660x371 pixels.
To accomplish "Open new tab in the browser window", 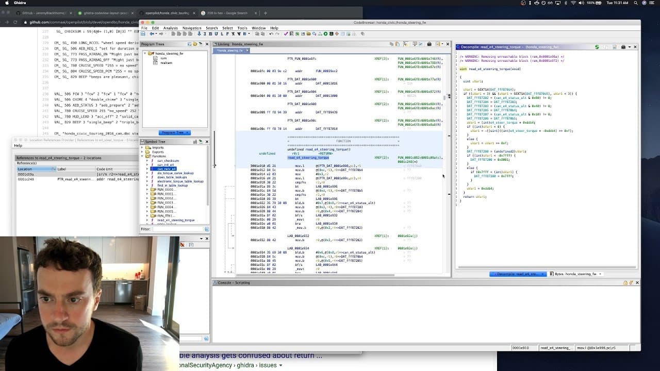I will pos(266,13).
